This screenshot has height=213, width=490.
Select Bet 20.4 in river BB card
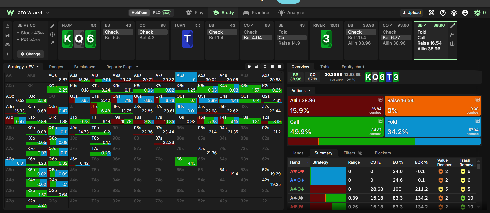(x=357, y=38)
